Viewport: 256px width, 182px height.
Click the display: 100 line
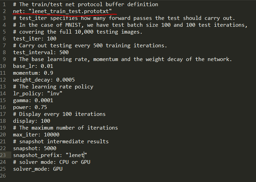(x=31, y=121)
